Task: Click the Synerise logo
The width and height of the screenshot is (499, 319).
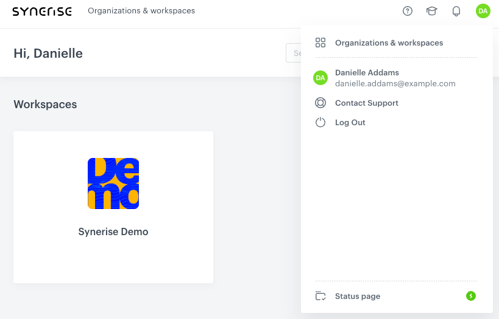Action: 42,12
